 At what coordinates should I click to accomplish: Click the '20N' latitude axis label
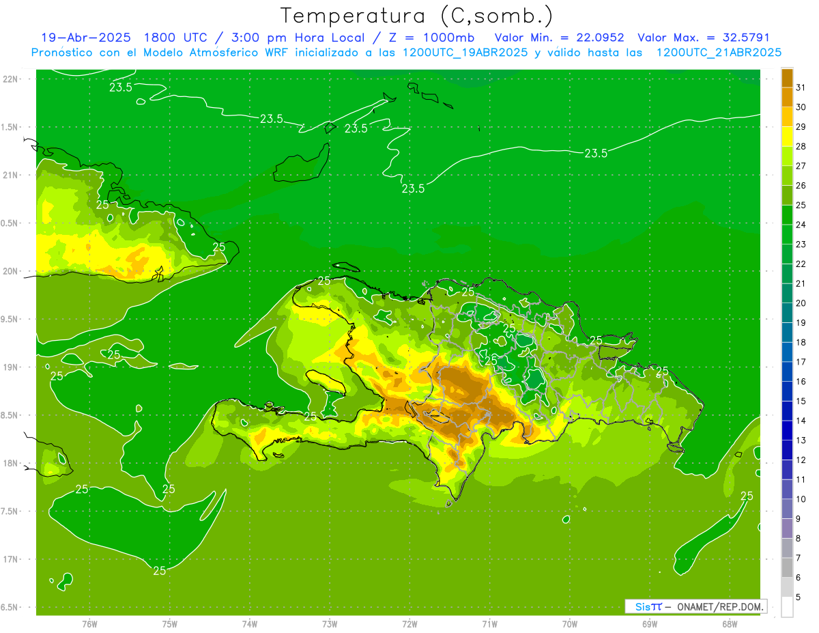[10, 272]
